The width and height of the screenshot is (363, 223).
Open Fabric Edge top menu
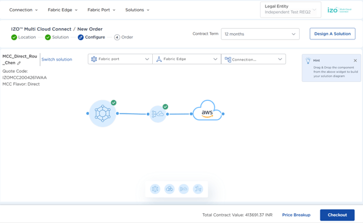pyautogui.click(x=62, y=10)
